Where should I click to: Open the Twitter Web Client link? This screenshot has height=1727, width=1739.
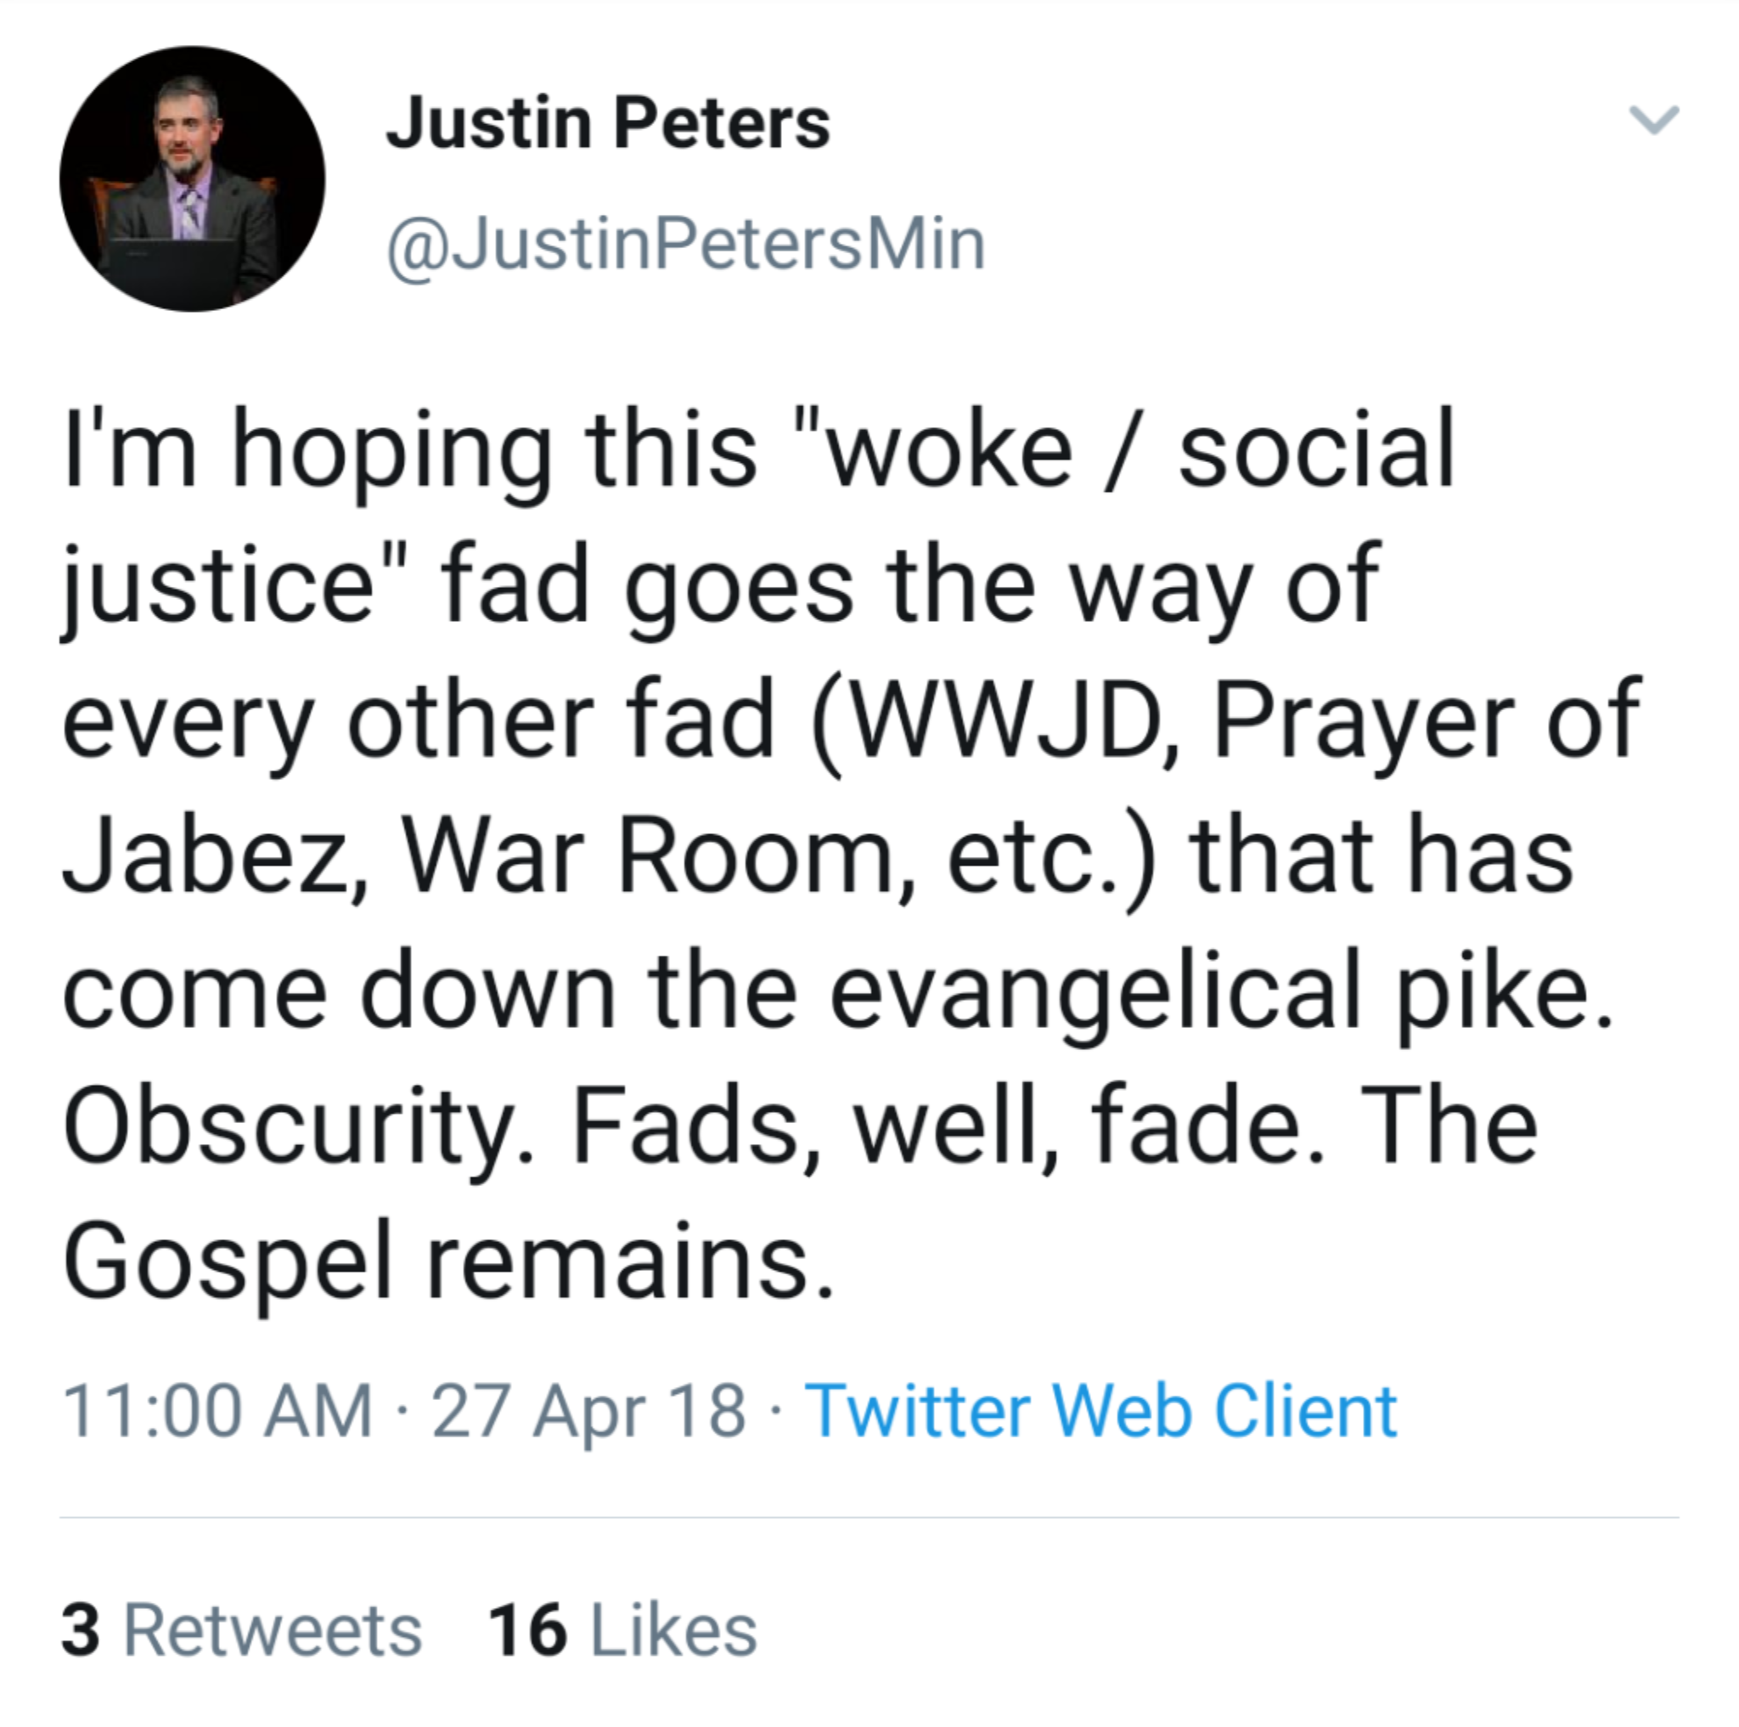click(1100, 1410)
